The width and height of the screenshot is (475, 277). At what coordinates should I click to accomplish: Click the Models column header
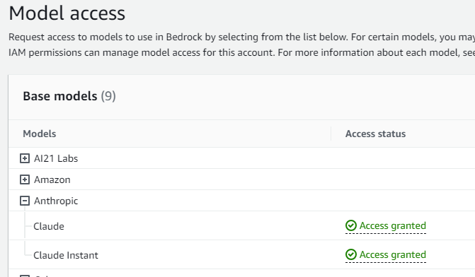[x=40, y=134]
